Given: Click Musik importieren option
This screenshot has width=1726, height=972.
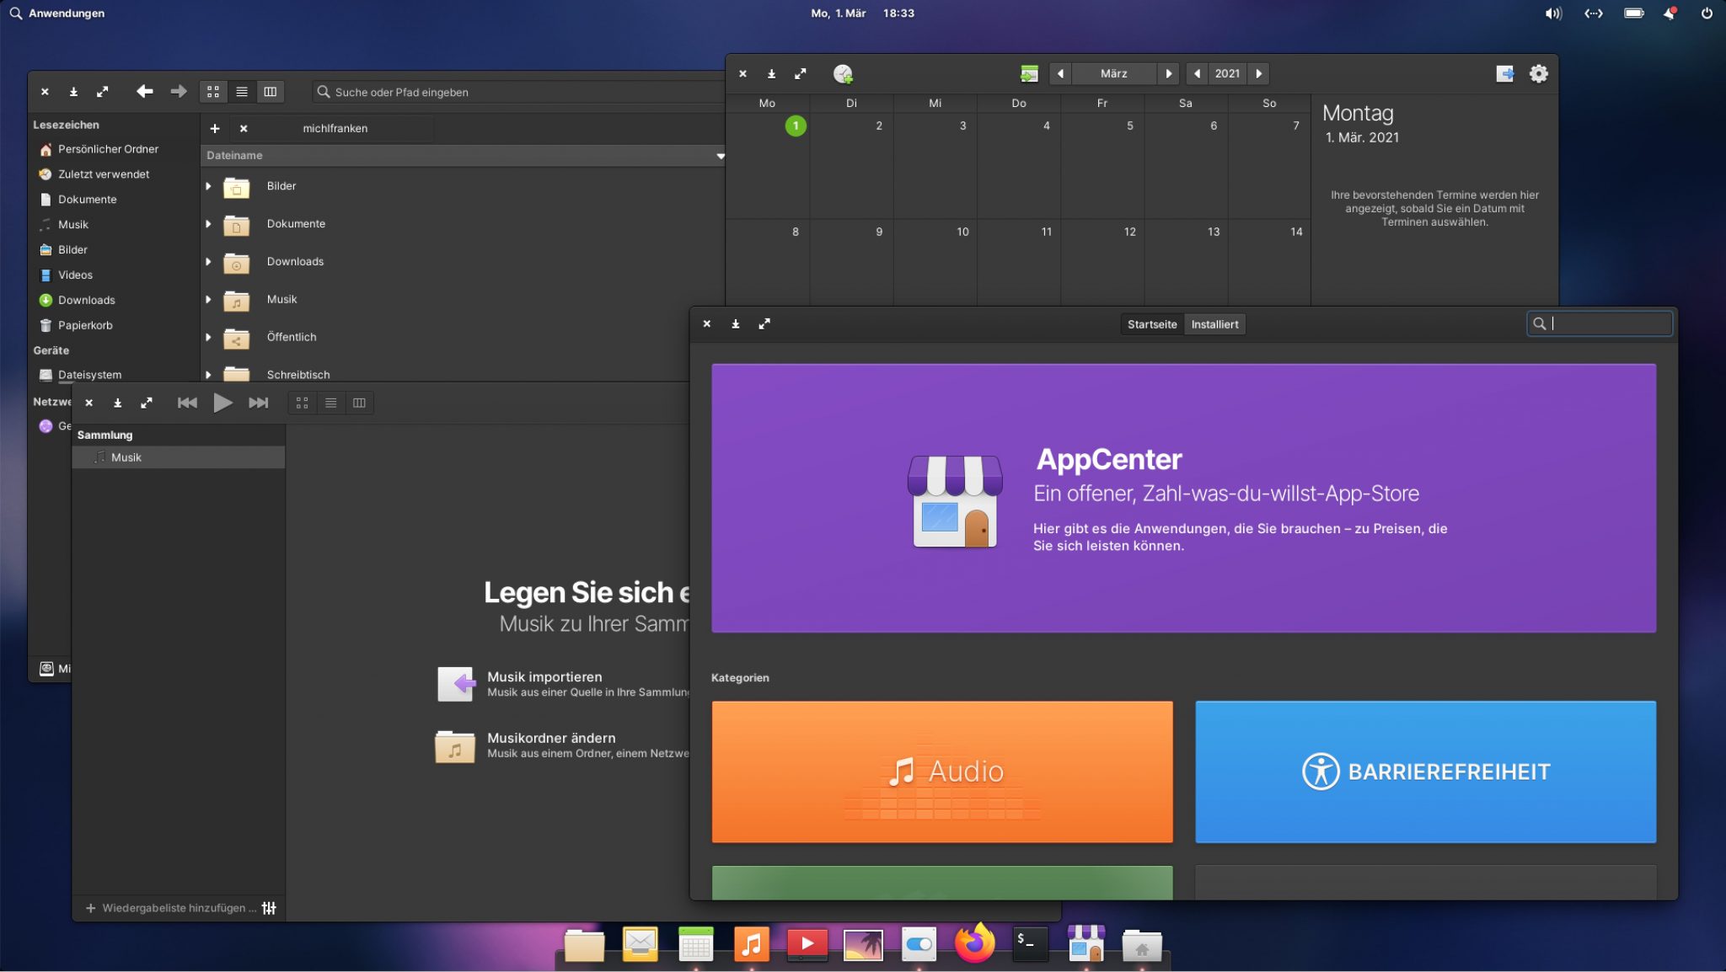Looking at the screenshot, I should (x=563, y=684).
